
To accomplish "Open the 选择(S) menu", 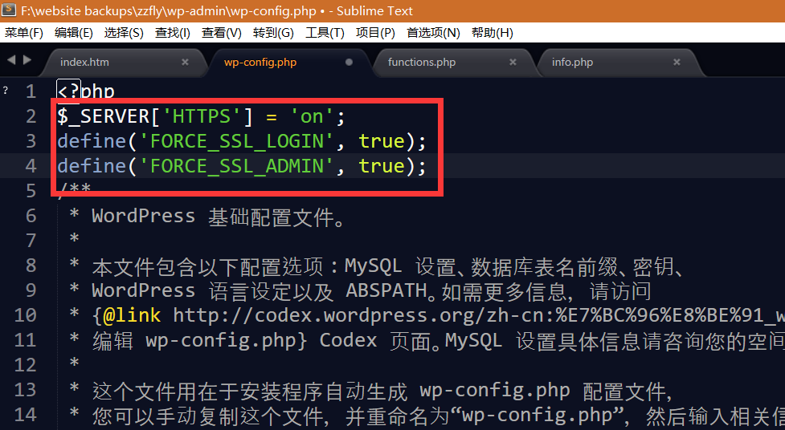I will (124, 33).
